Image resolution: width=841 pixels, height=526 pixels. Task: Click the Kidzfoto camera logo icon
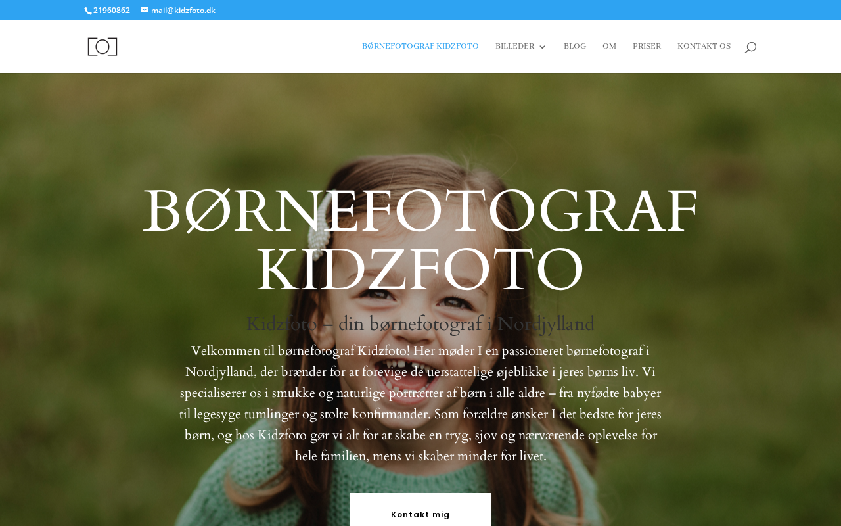click(102, 47)
